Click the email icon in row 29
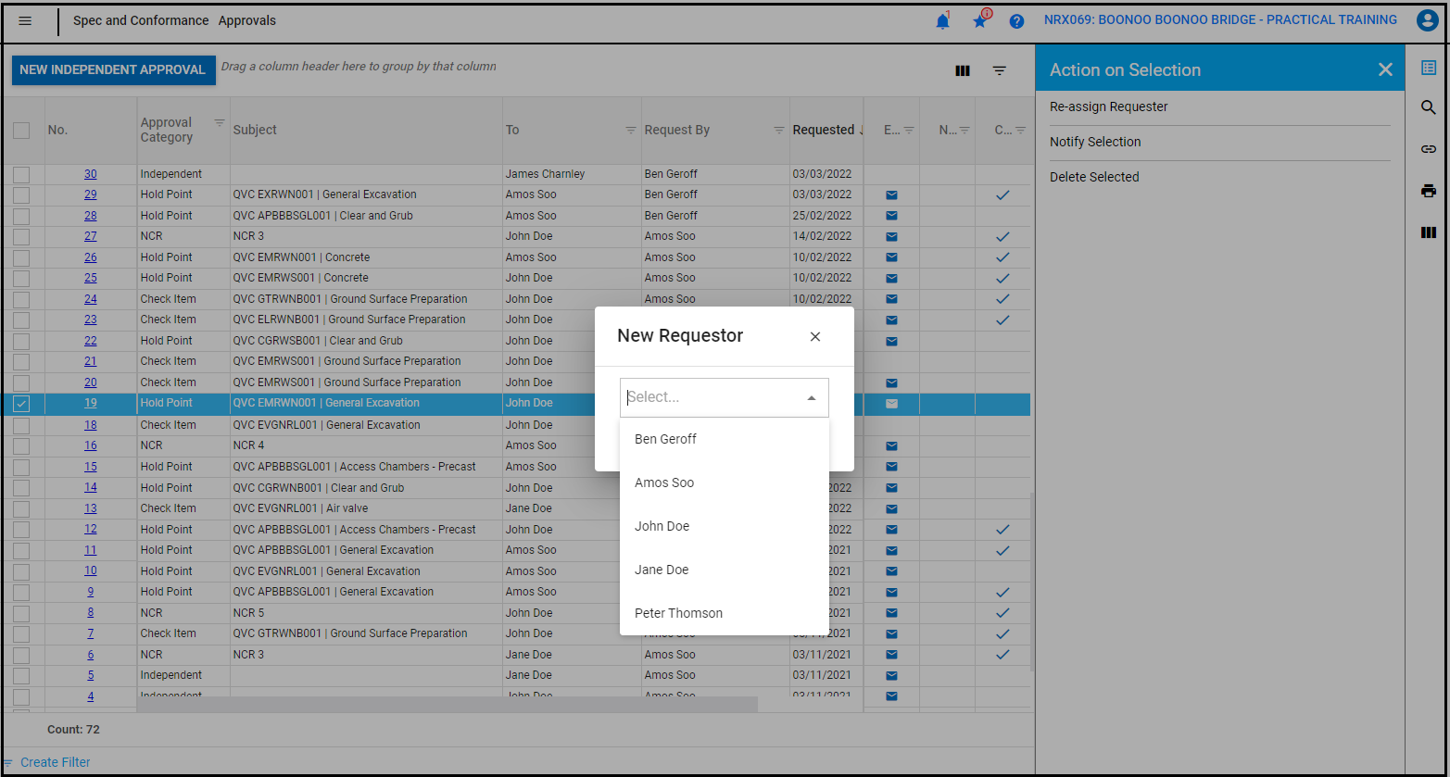The image size is (1450, 777). (x=891, y=195)
